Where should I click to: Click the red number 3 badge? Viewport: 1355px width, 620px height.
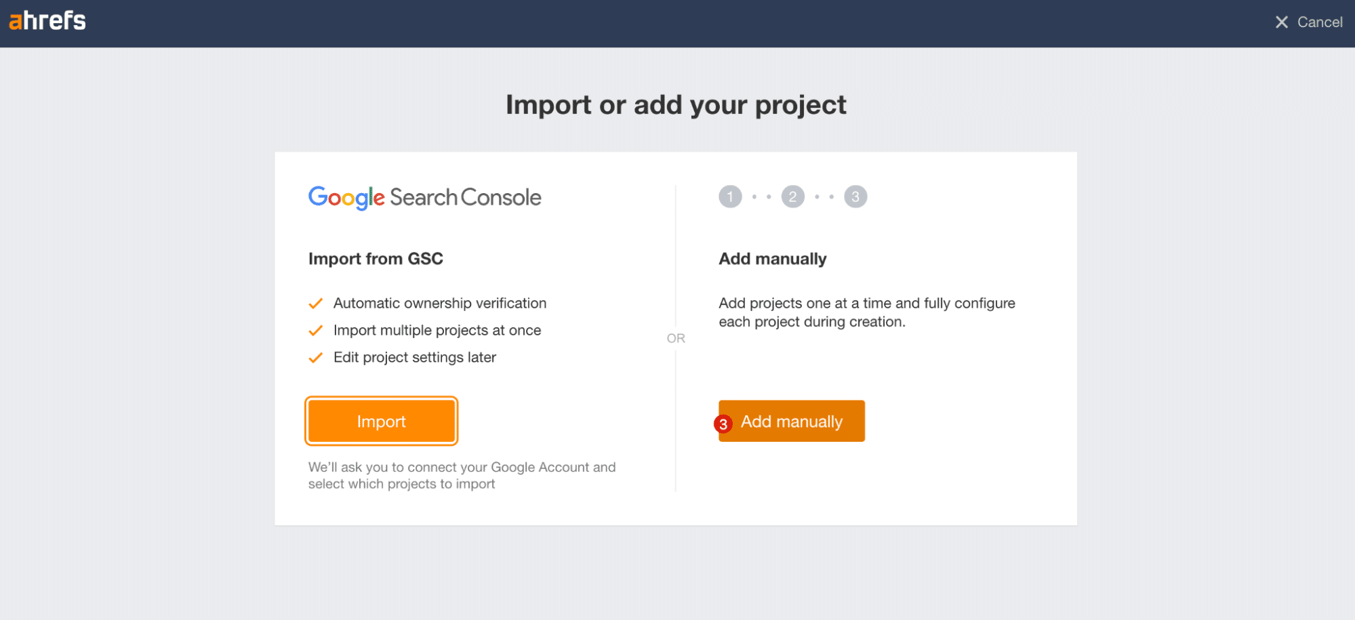point(723,424)
